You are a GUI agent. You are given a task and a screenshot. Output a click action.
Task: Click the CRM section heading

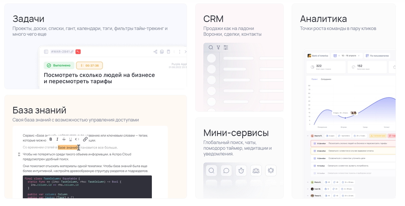tap(213, 19)
